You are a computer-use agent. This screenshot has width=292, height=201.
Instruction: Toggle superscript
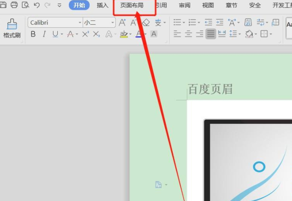[x=86, y=34]
